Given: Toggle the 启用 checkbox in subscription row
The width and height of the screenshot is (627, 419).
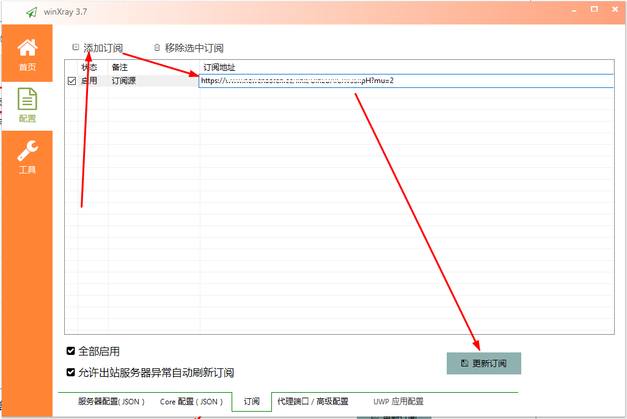Looking at the screenshot, I should (71, 81).
